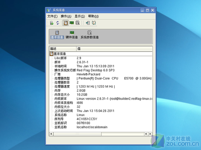Select the 版本 row
The height and width of the screenshot is (150, 201).
101,62
